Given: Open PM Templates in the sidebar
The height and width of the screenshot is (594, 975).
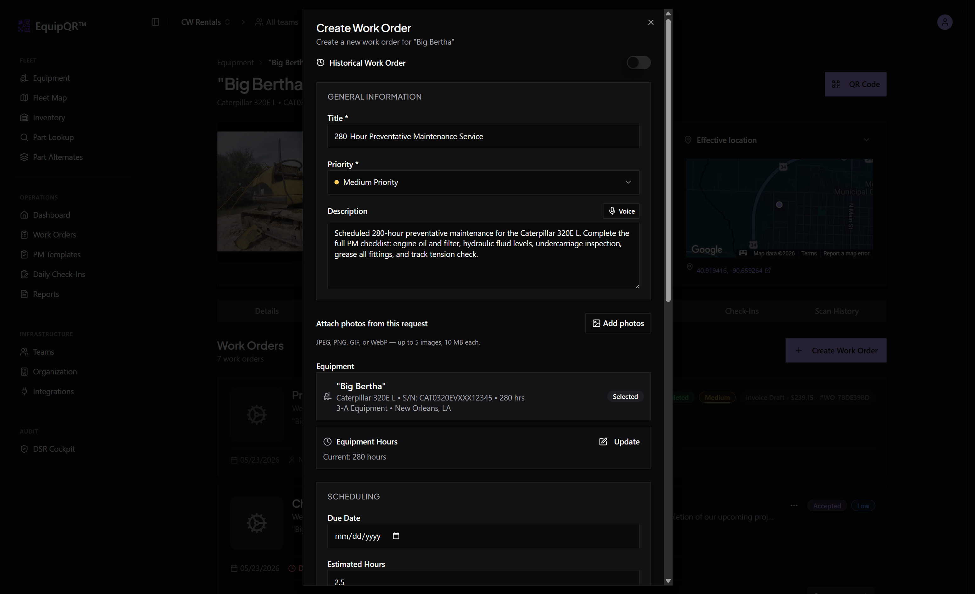Looking at the screenshot, I should pyautogui.click(x=50, y=254).
